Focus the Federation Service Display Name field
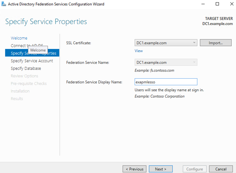 (x=166, y=82)
